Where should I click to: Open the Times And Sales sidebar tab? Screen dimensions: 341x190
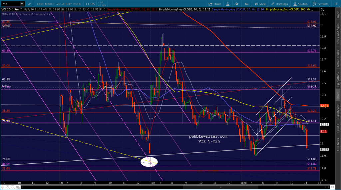point(338,34)
